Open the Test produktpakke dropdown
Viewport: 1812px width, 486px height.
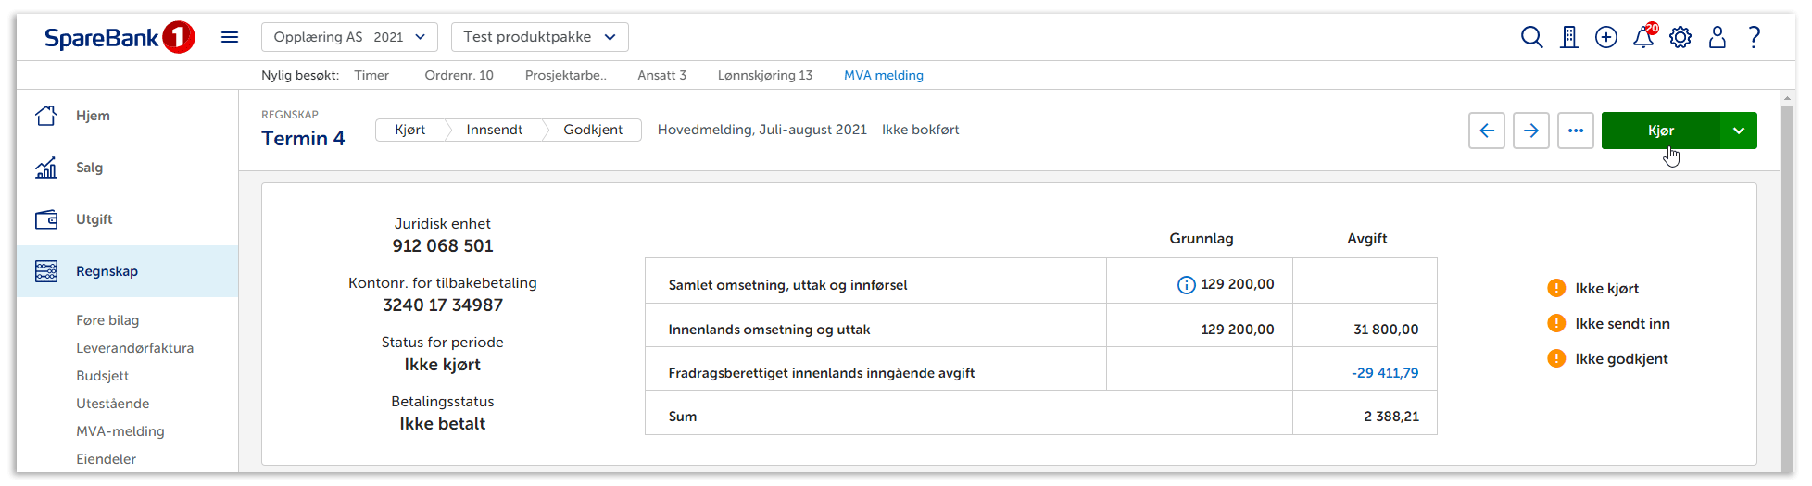pos(539,37)
